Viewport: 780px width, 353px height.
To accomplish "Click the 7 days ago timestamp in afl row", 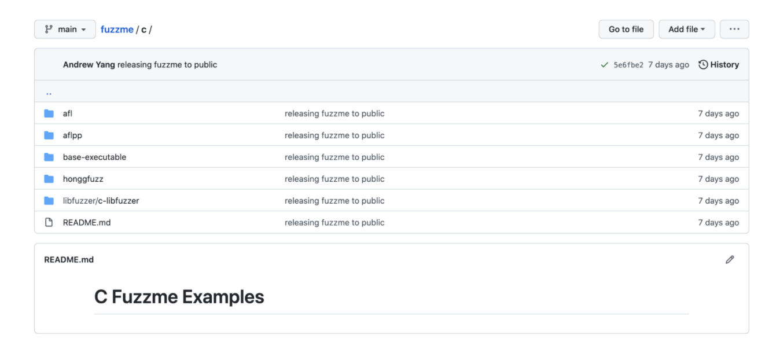I will (x=719, y=113).
